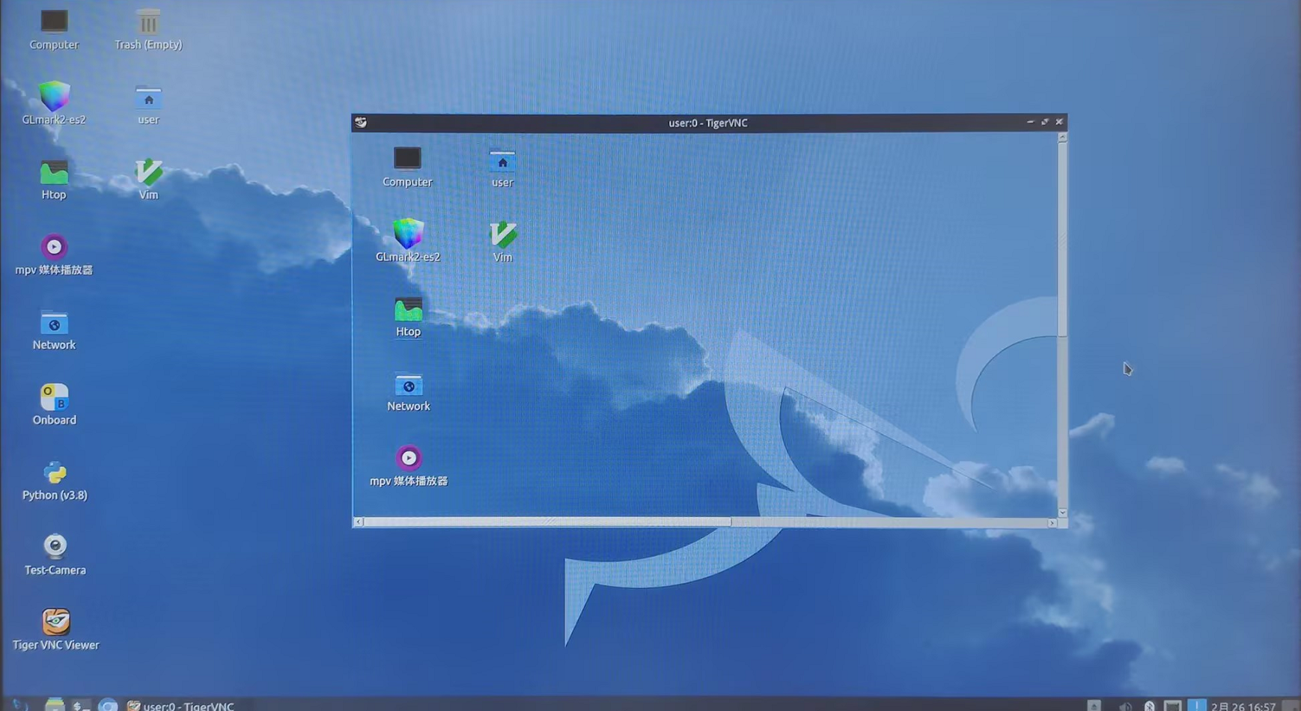Open the Computer icon on the main desktop

[54, 29]
